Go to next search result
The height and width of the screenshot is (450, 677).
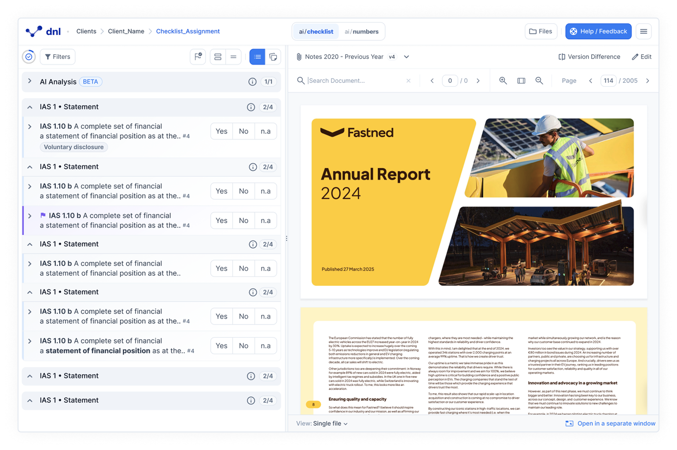coord(478,81)
